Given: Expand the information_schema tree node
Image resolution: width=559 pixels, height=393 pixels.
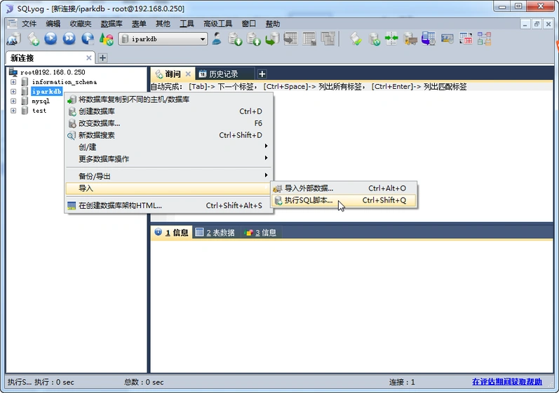Looking at the screenshot, I should [x=13, y=82].
